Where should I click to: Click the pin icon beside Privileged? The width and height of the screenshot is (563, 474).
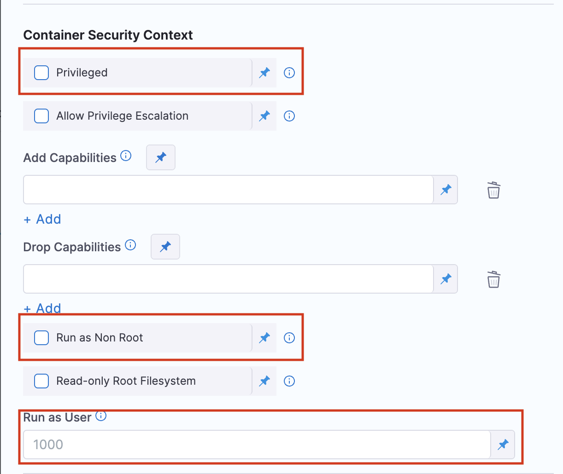click(264, 73)
